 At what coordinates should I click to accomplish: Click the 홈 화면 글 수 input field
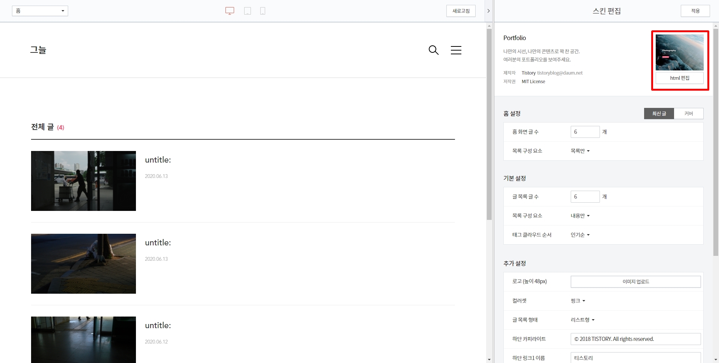[585, 132]
